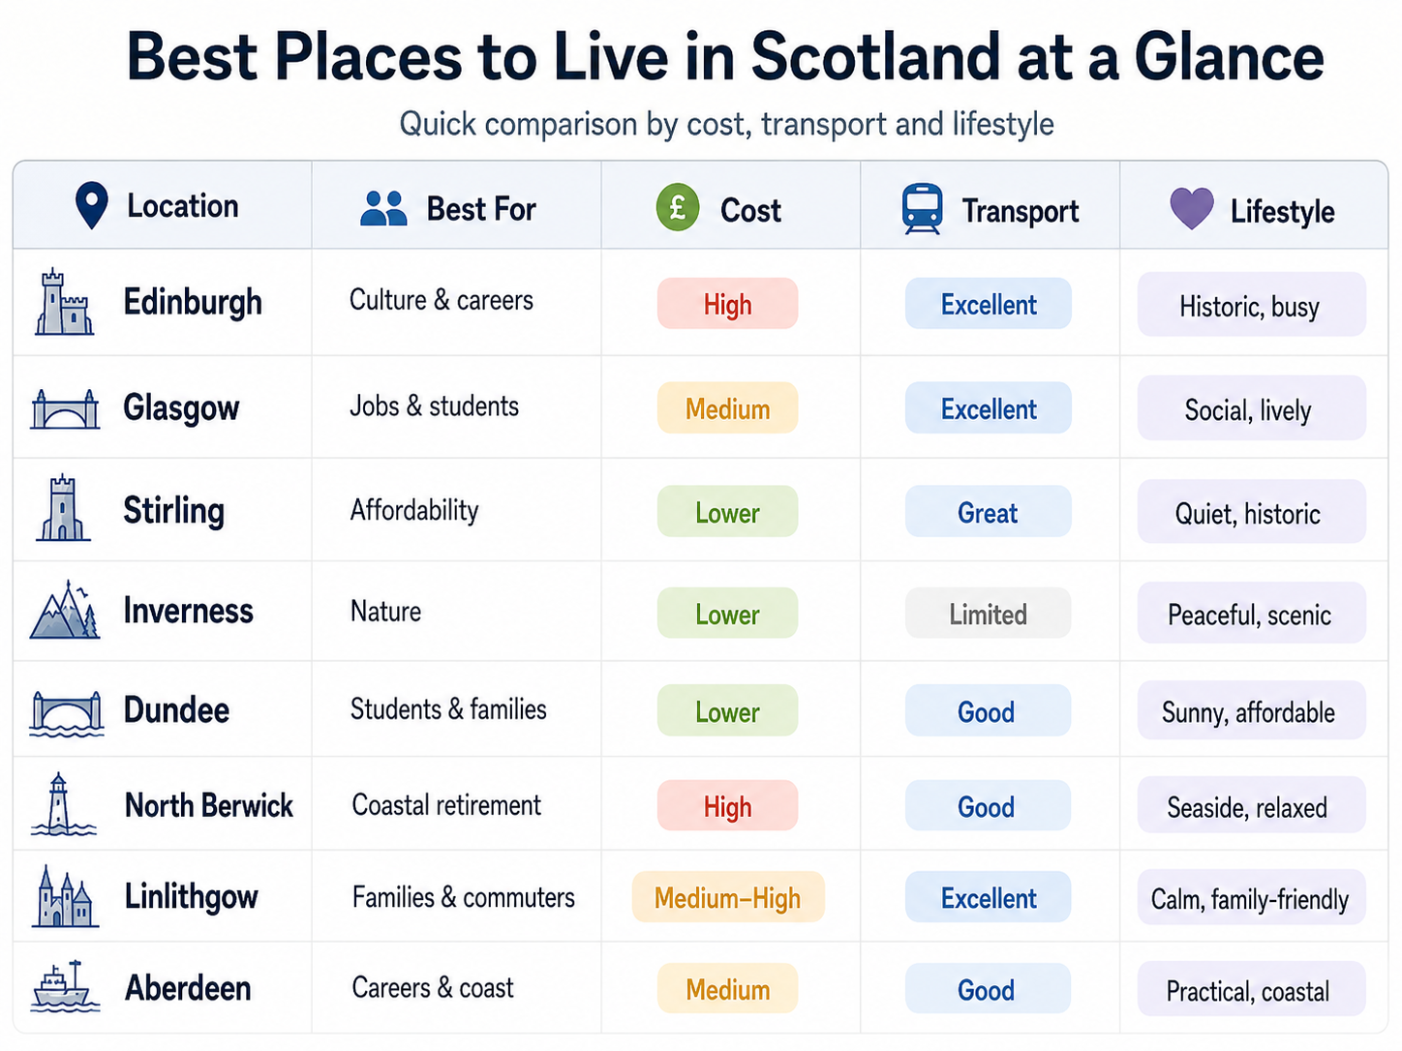Click the Coastal retirement cell text
Viewport: 1402px width, 1051px height.
tap(446, 804)
